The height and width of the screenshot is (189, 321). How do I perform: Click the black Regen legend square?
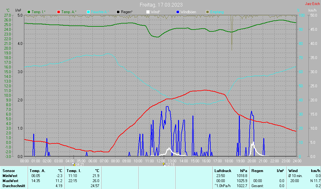pyautogui.click(x=118, y=12)
